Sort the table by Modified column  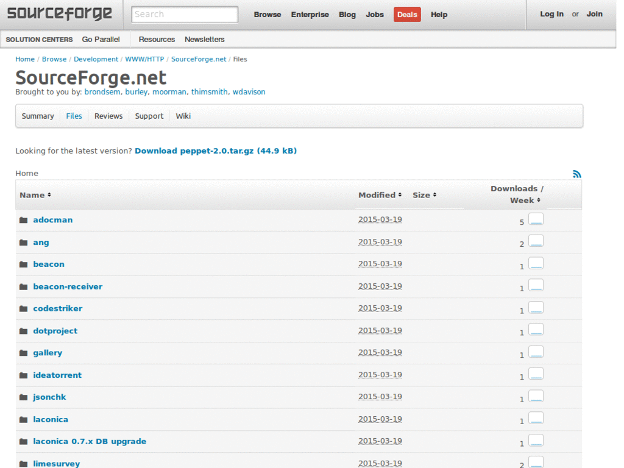[x=380, y=195]
